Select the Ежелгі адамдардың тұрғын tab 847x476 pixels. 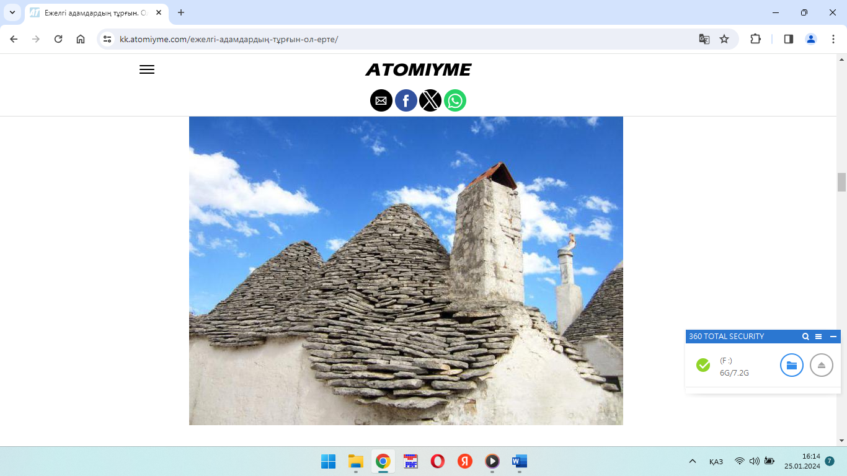click(96, 13)
